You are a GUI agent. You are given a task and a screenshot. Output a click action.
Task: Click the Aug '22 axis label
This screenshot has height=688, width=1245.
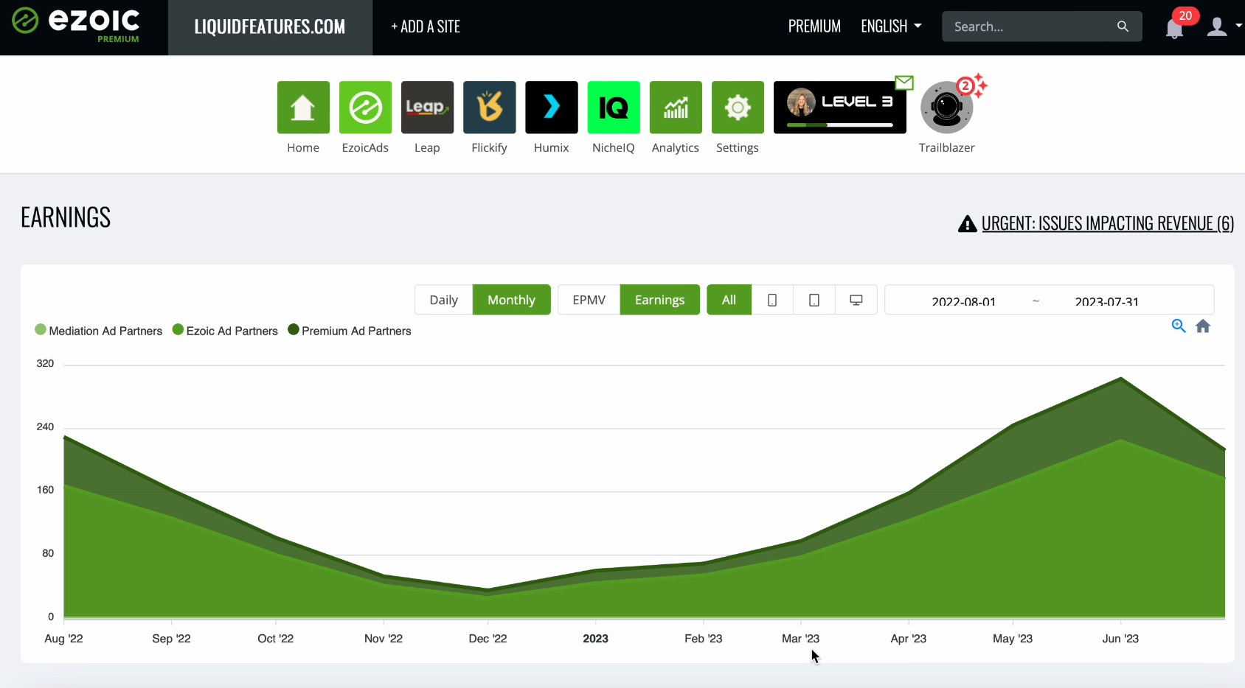[63, 639]
